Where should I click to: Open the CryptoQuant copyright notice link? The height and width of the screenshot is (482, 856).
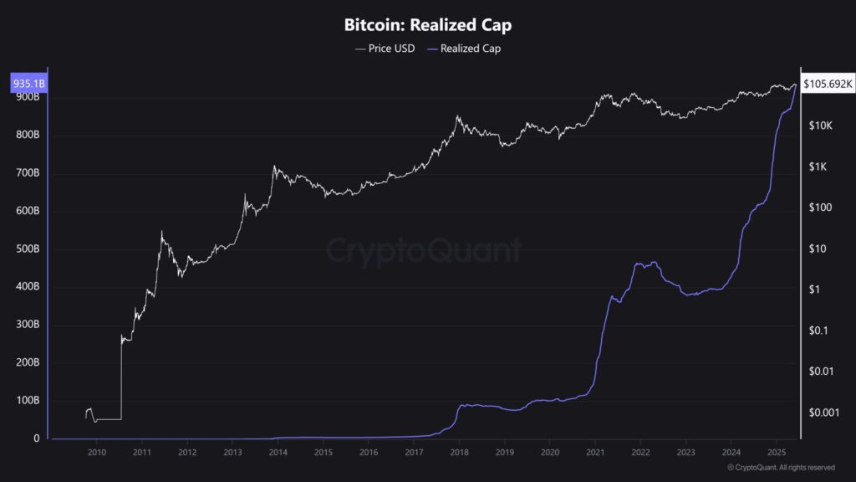779,467
